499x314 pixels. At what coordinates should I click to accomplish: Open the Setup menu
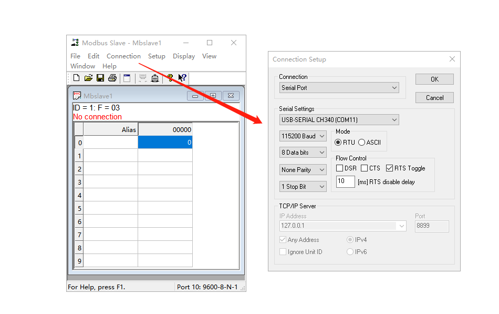(157, 56)
